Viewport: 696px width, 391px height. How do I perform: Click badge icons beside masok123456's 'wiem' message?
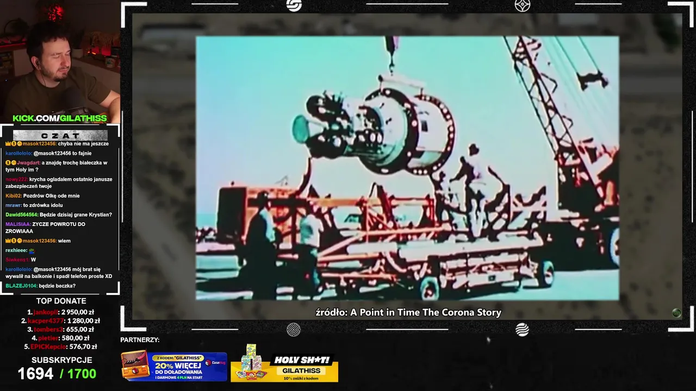[x=14, y=241]
